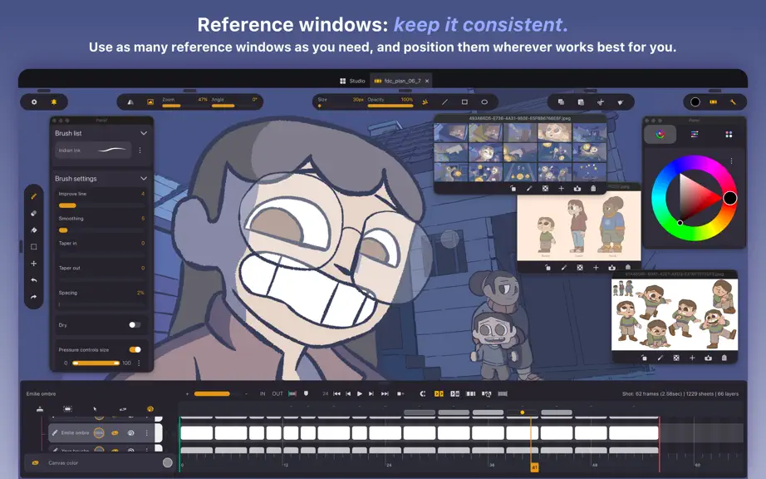Select the Indian ink brush preview
The width and height of the screenshot is (766, 479).
93,151
